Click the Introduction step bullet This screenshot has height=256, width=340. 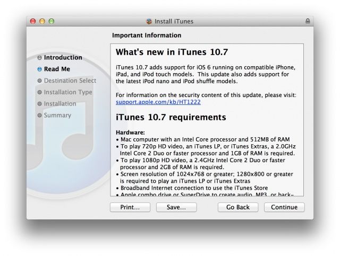[x=39, y=58]
